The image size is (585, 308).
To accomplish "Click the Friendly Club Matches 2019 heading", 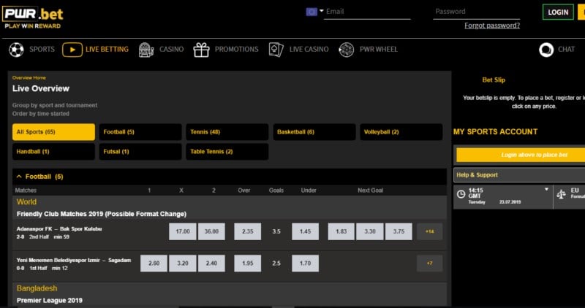I will (102, 214).
